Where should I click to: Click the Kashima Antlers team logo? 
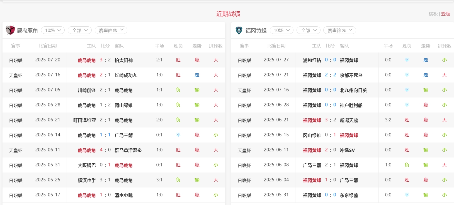point(10,30)
